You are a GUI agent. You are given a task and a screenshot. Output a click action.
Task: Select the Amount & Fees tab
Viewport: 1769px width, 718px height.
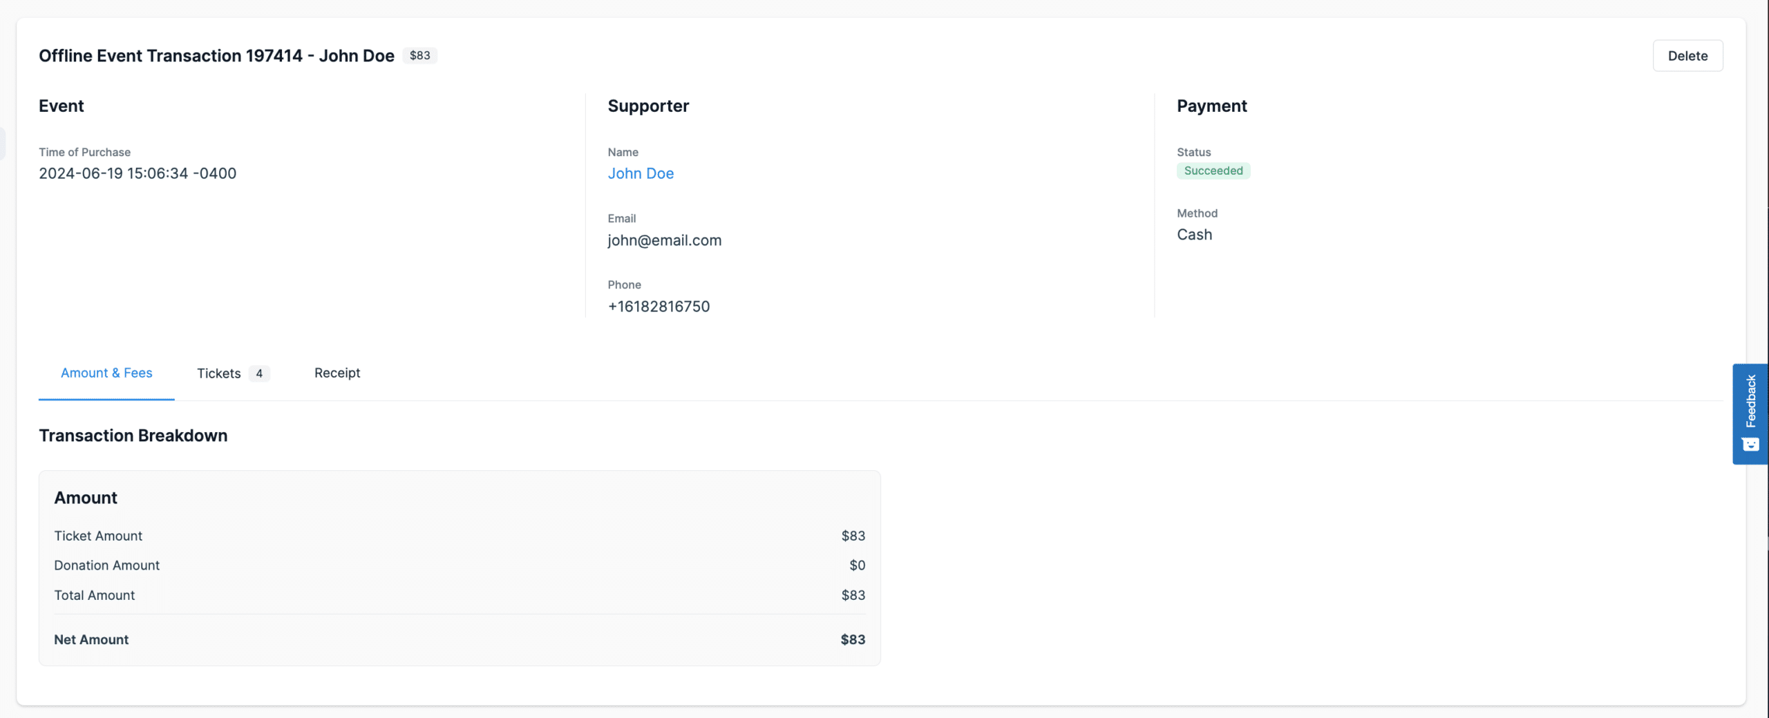tap(106, 373)
